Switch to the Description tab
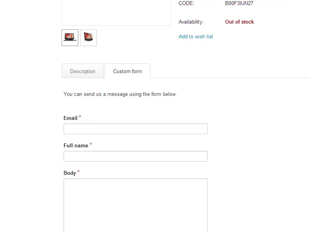This screenshot has height=232, width=310. tap(83, 71)
